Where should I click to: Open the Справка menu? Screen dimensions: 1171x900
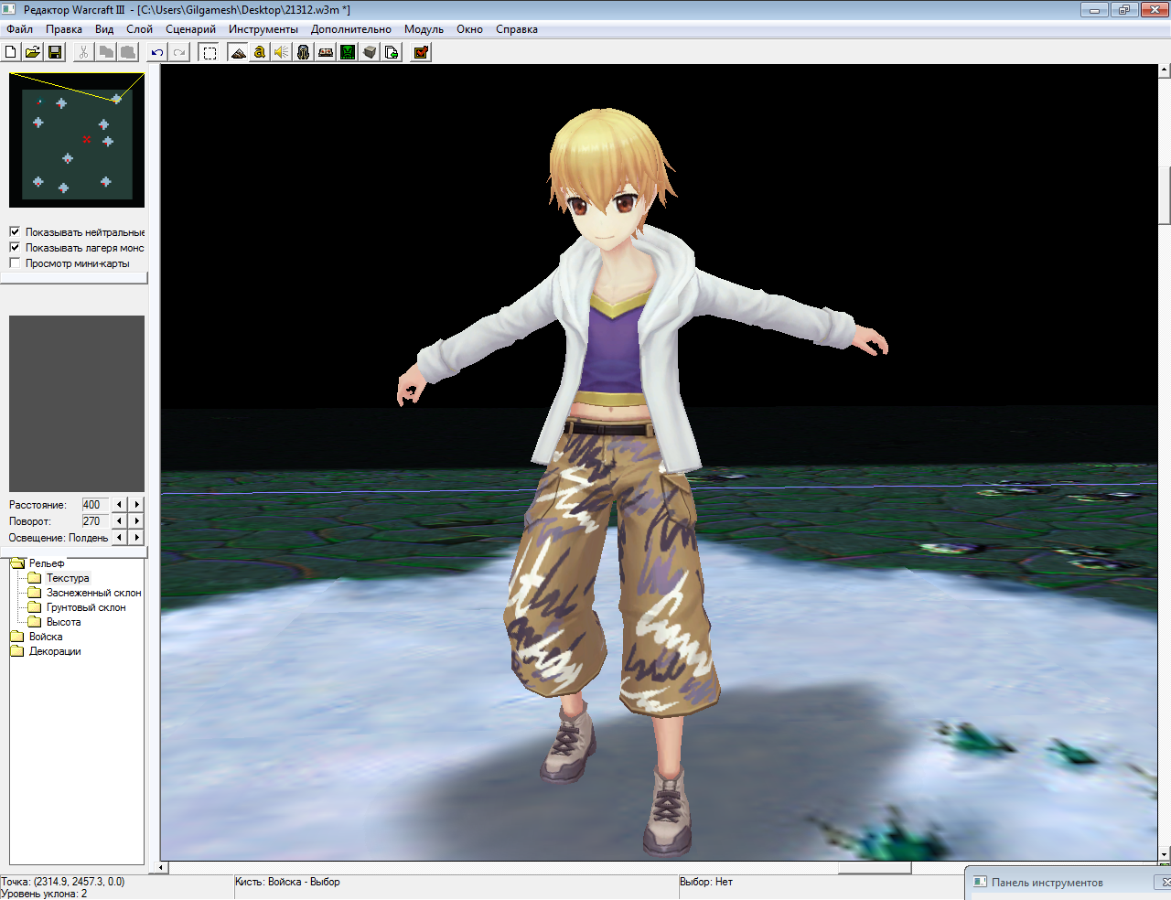516,29
